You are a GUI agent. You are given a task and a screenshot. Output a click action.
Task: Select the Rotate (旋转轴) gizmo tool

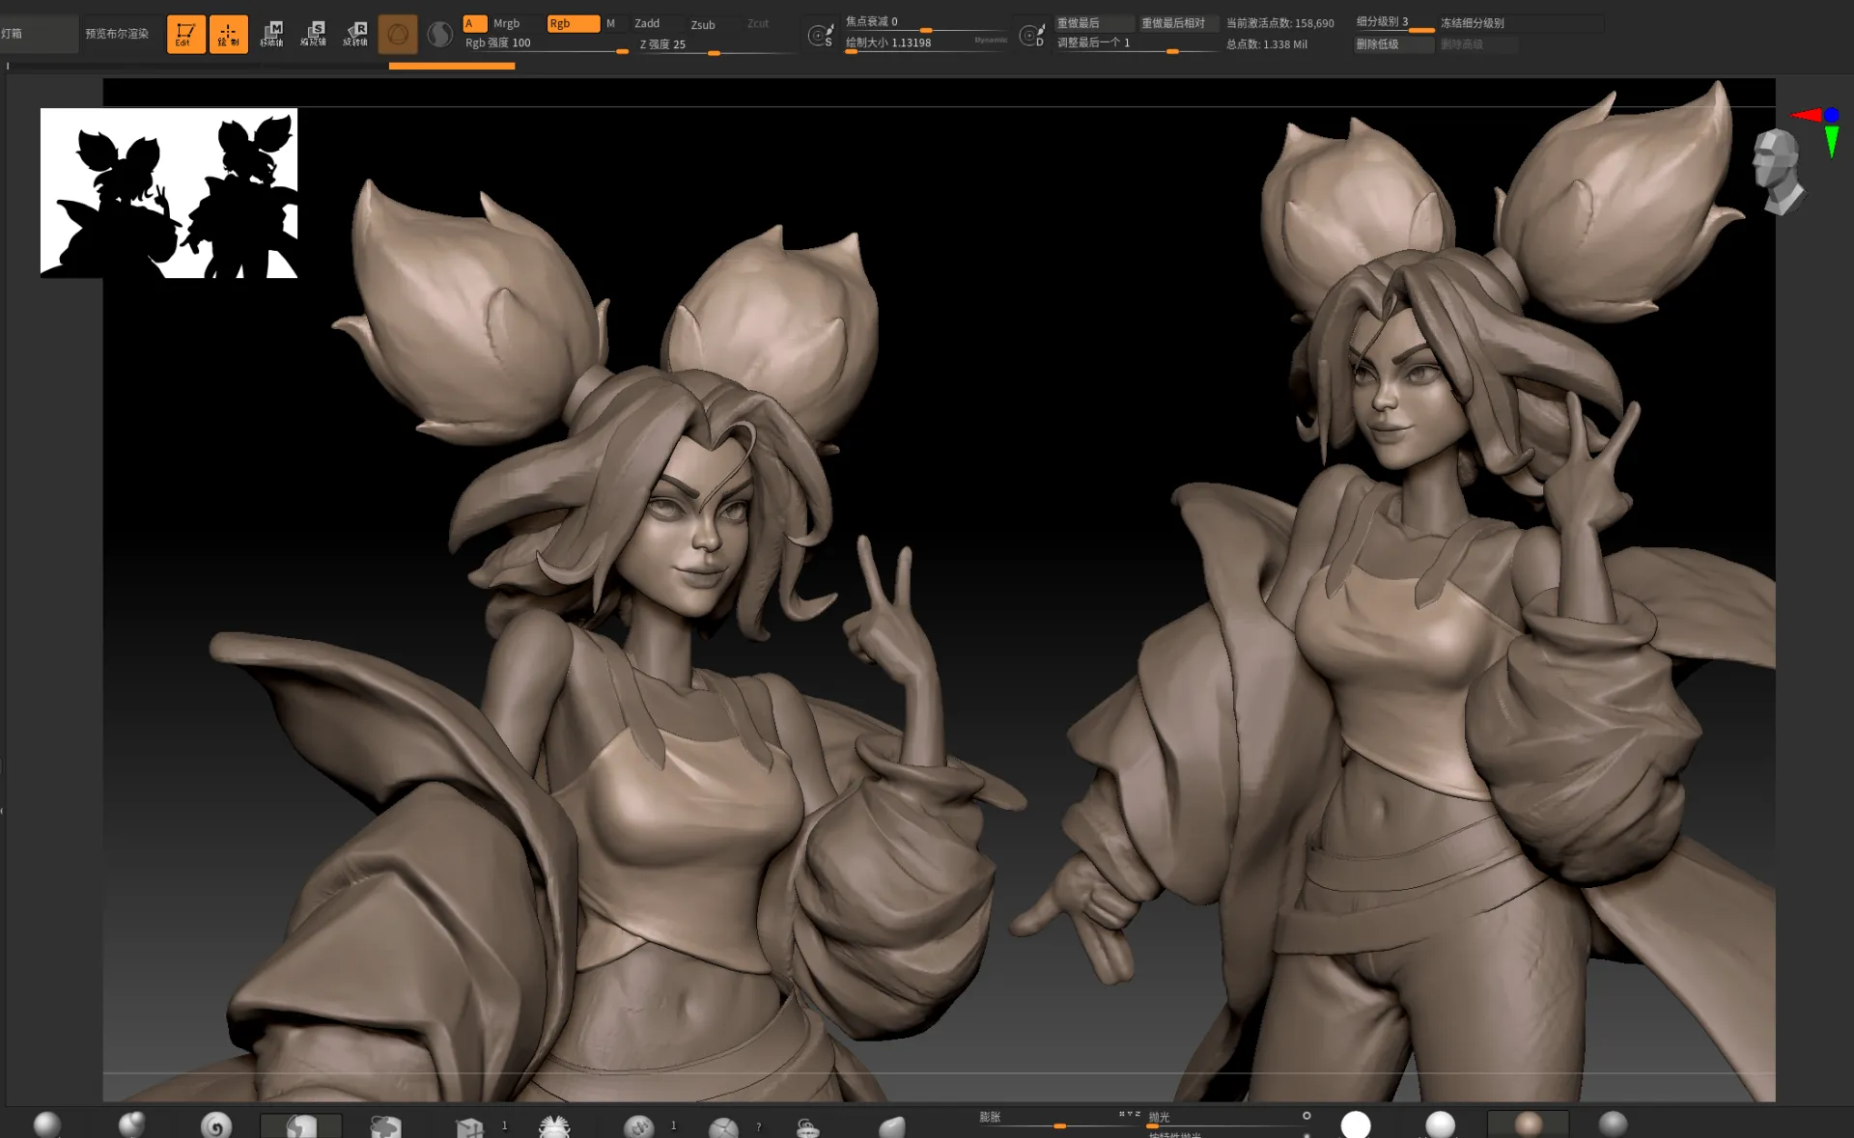[x=355, y=34]
